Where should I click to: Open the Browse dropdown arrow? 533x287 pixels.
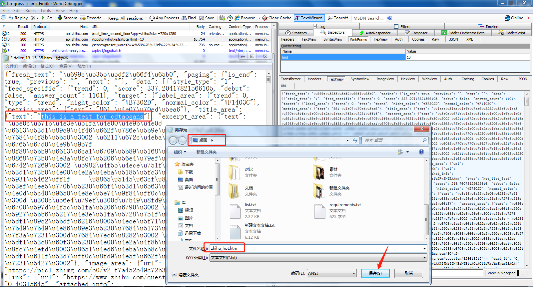260,18
